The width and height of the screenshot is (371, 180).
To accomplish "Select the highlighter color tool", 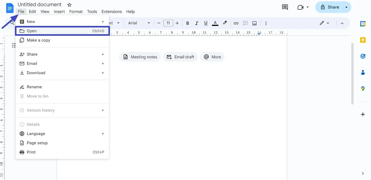I will tap(225, 23).
